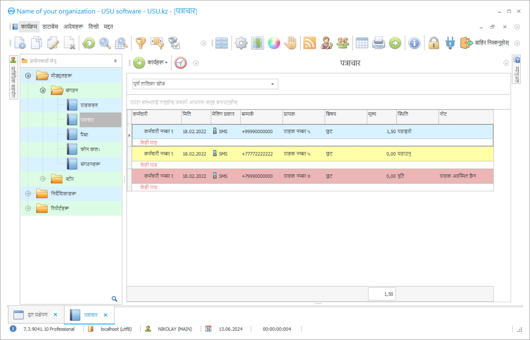This screenshot has height=340, width=530.
Task: Pin the user menu panel
Action: tap(115, 61)
